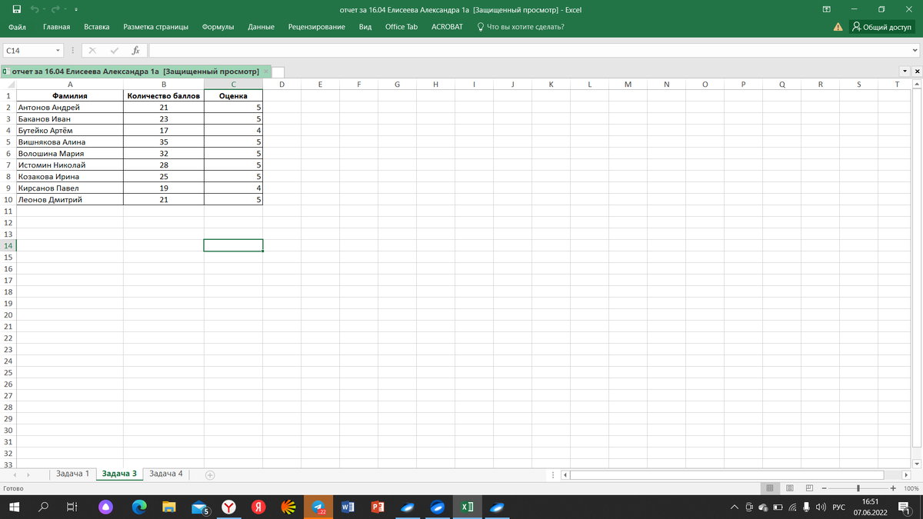Open PowerPoint from the taskbar
The width and height of the screenshot is (923, 519).
click(x=377, y=507)
